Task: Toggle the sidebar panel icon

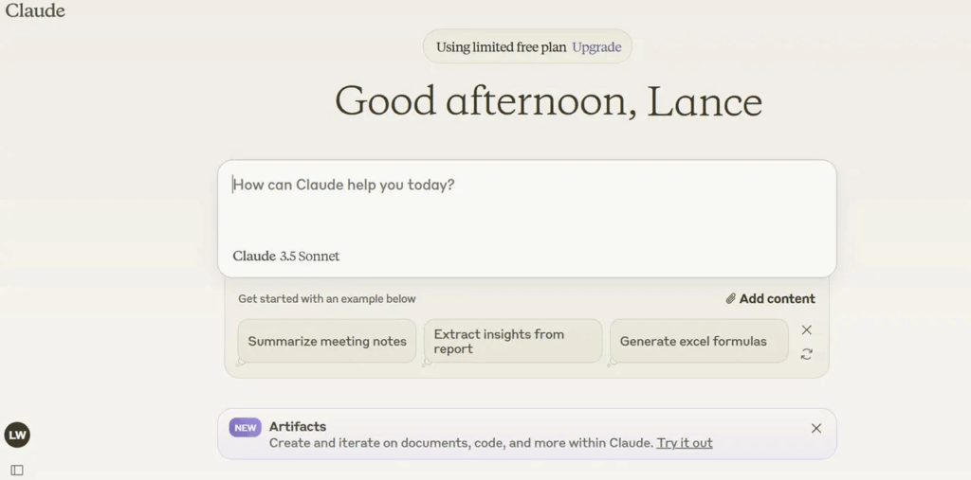Action: pyautogui.click(x=17, y=471)
